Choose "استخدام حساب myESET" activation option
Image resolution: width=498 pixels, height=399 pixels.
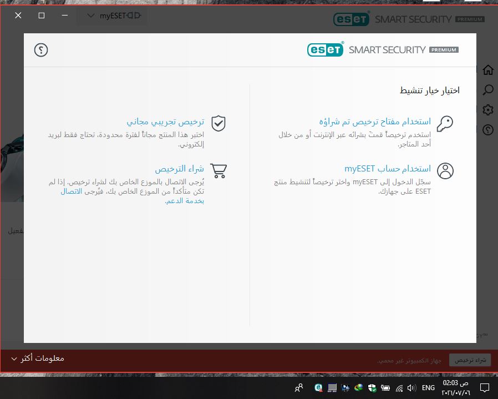388,169
